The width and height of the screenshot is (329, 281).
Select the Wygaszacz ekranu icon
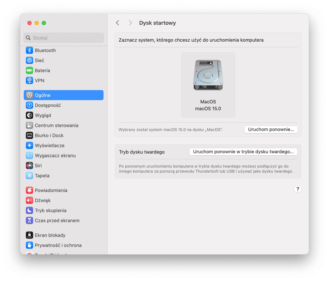coord(29,156)
